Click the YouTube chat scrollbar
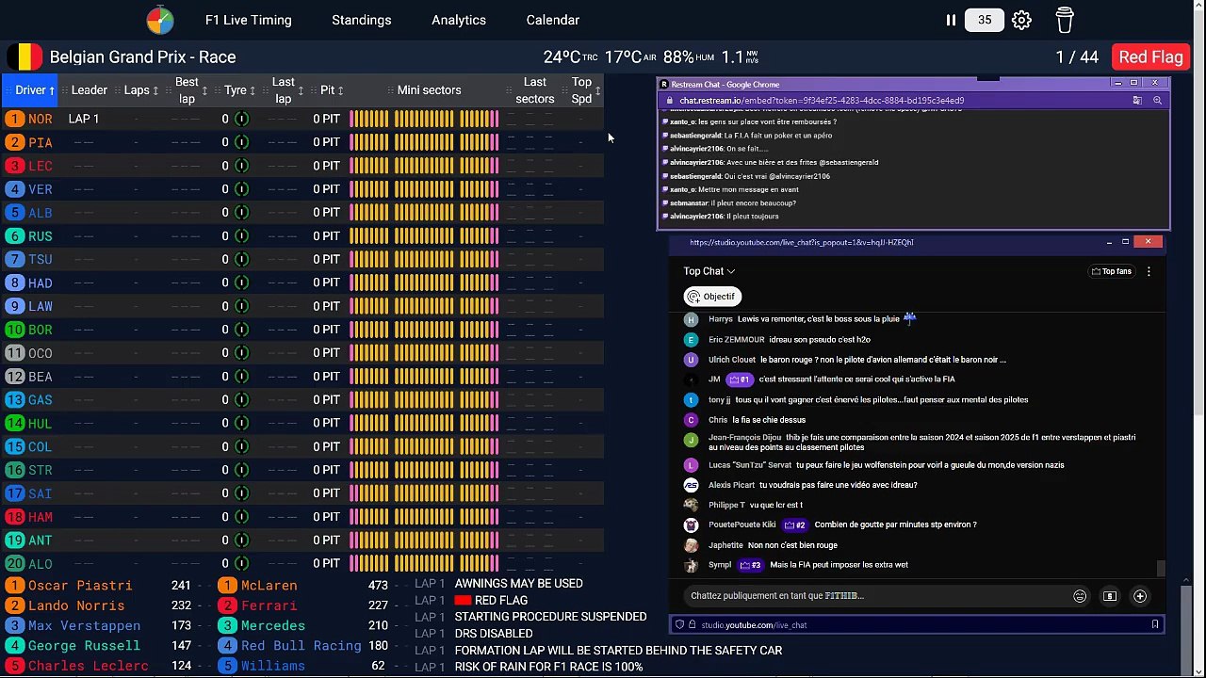The height and width of the screenshot is (678, 1206). click(1161, 569)
